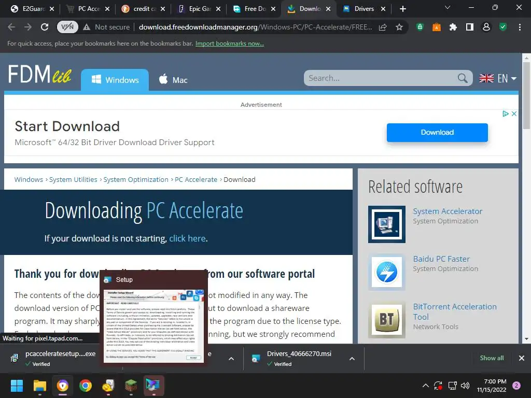
Task: Open Baidu PC Faster link
Action: [441, 259]
